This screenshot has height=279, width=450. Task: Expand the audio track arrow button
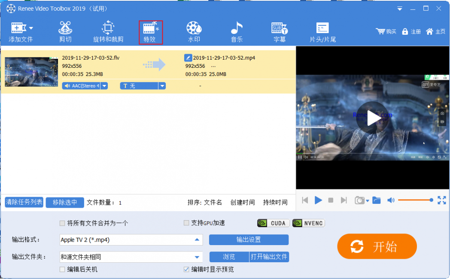click(x=104, y=86)
